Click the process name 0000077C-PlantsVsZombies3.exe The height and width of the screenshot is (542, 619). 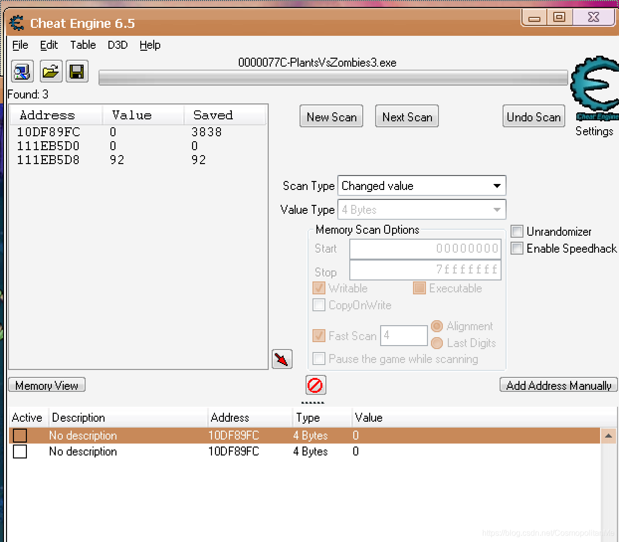click(x=317, y=63)
